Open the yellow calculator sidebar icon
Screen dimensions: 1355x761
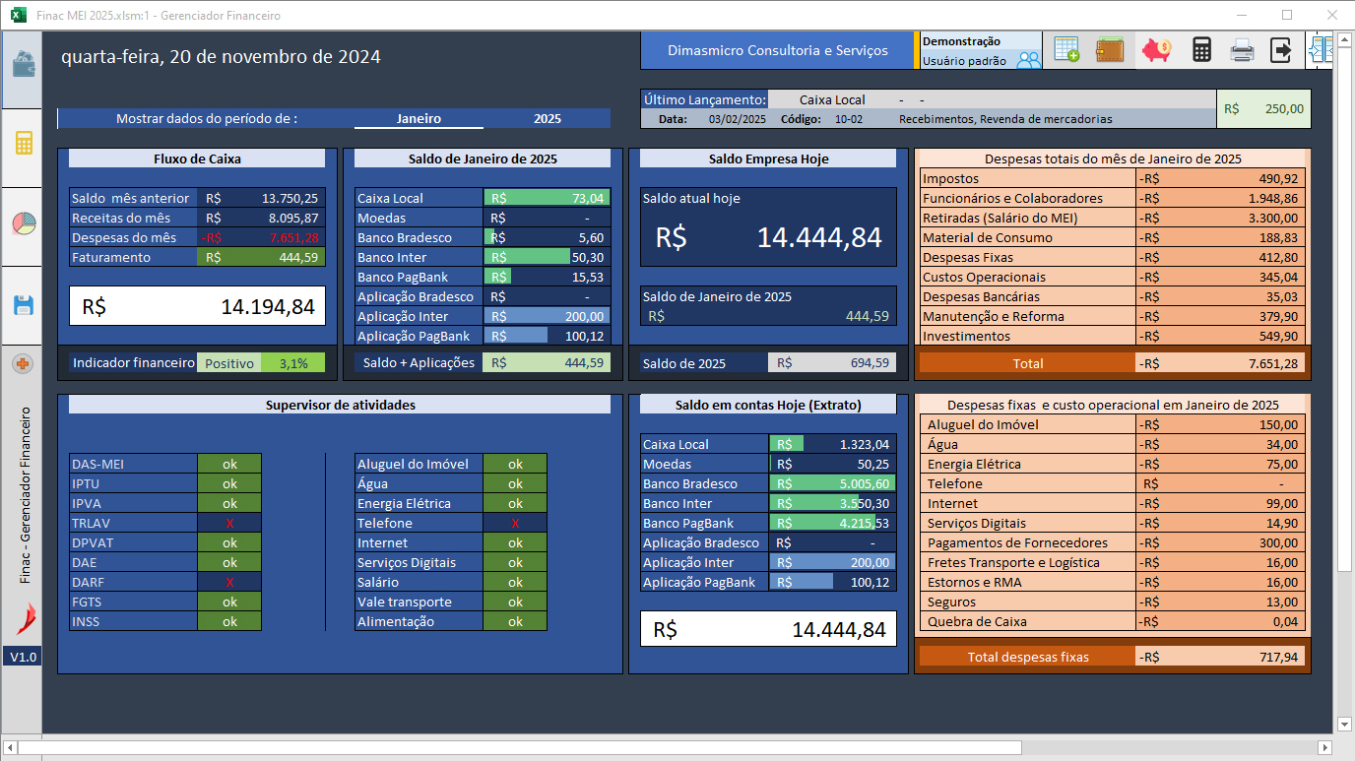tap(23, 144)
